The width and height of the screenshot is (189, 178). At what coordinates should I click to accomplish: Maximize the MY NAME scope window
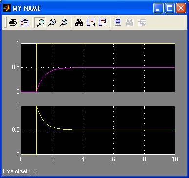click(169, 8)
